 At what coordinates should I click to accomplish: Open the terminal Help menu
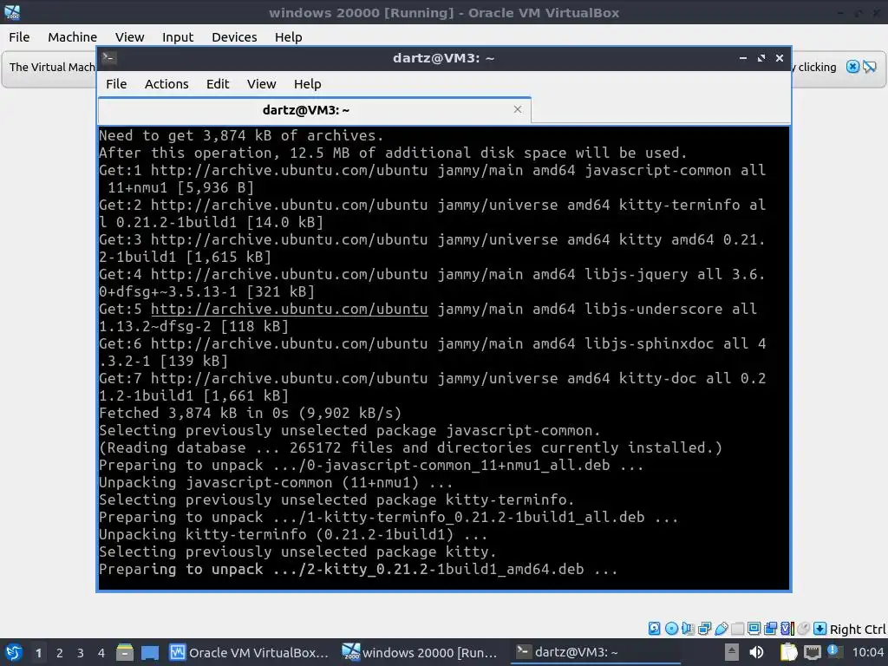[x=308, y=84]
